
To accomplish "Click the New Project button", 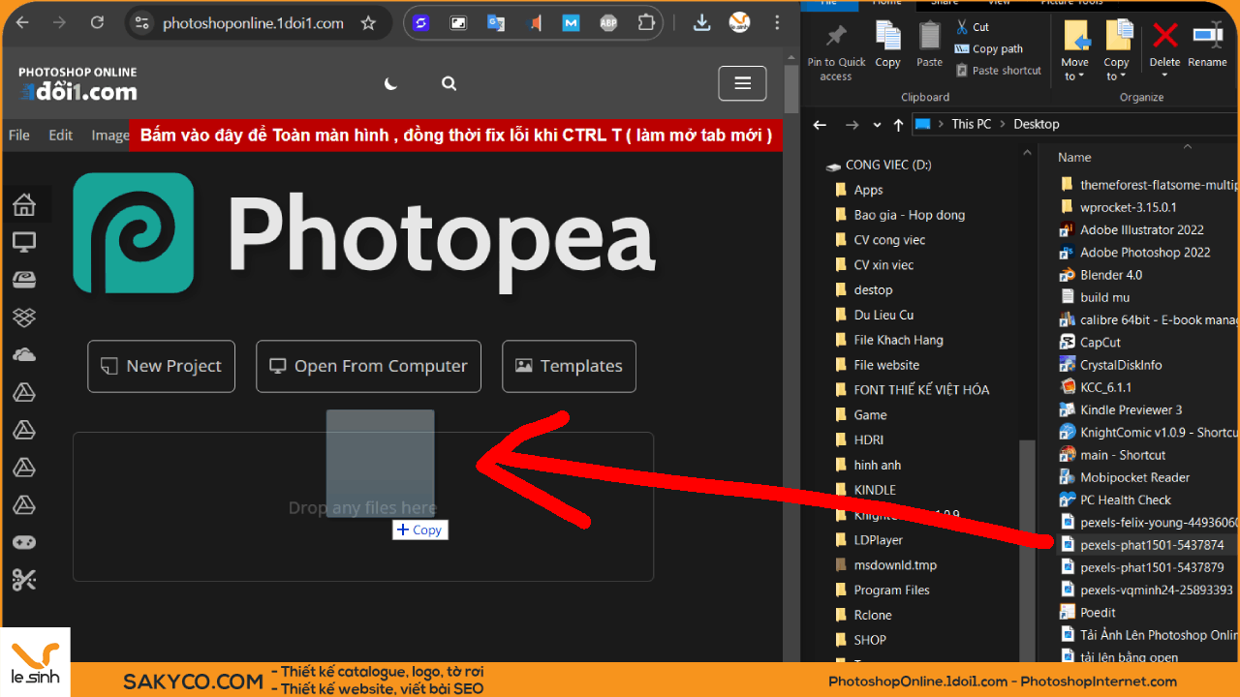I will click(x=161, y=366).
